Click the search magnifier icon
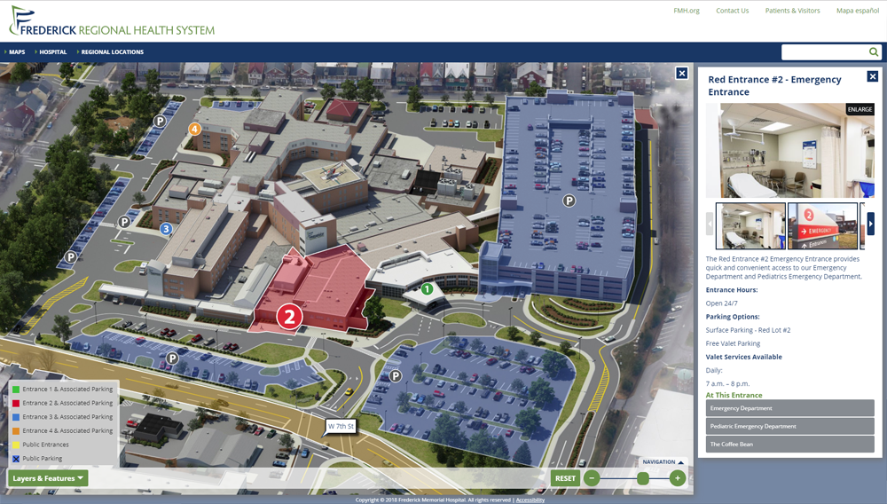 [x=874, y=52]
